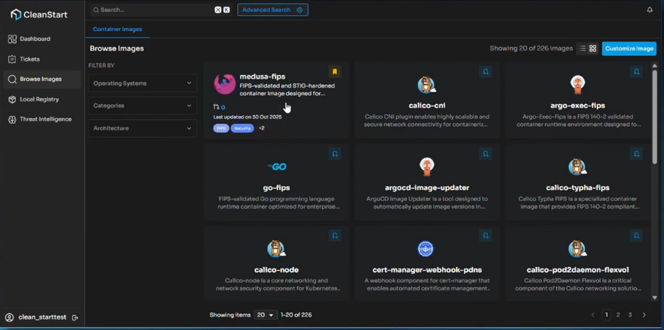Click the Customize Image button
The height and width of the screenshot is (330, 664).
(x=629, y=48)
